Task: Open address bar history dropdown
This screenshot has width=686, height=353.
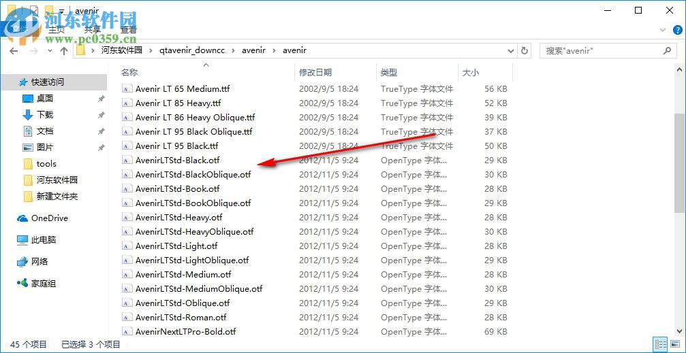Action: pos(510,51)
